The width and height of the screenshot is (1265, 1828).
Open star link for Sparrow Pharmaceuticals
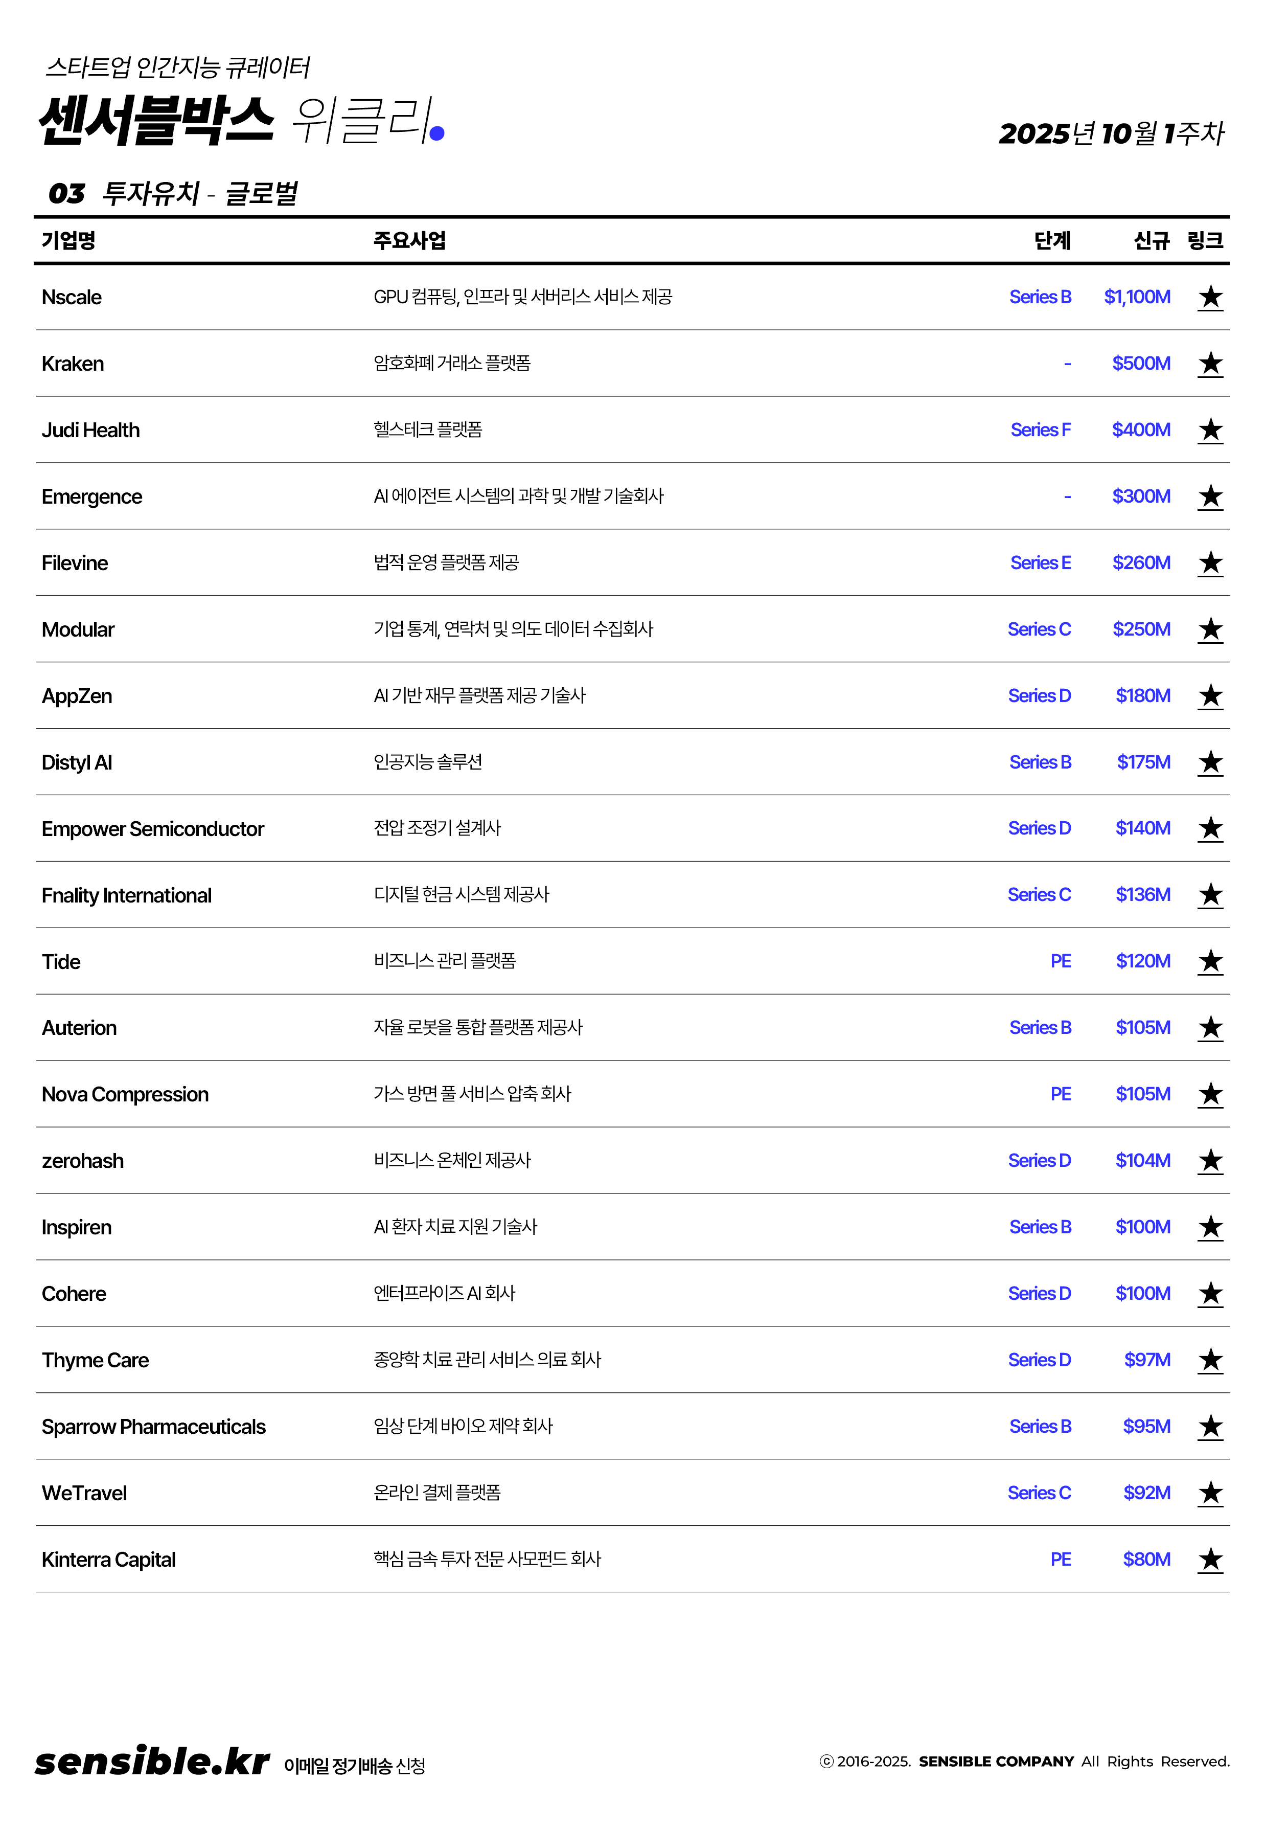click(x=1209, y=1427)
